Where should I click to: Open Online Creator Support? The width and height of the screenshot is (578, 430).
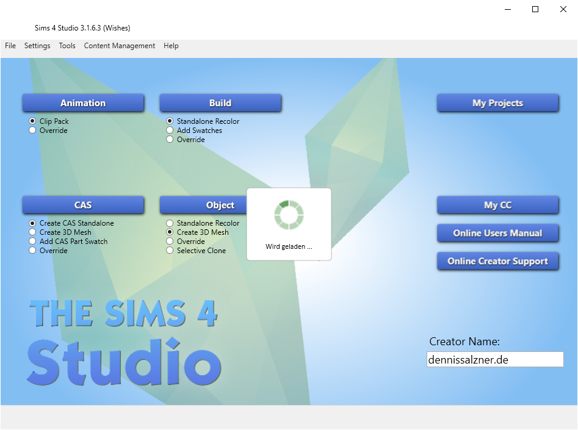point(497,261)
